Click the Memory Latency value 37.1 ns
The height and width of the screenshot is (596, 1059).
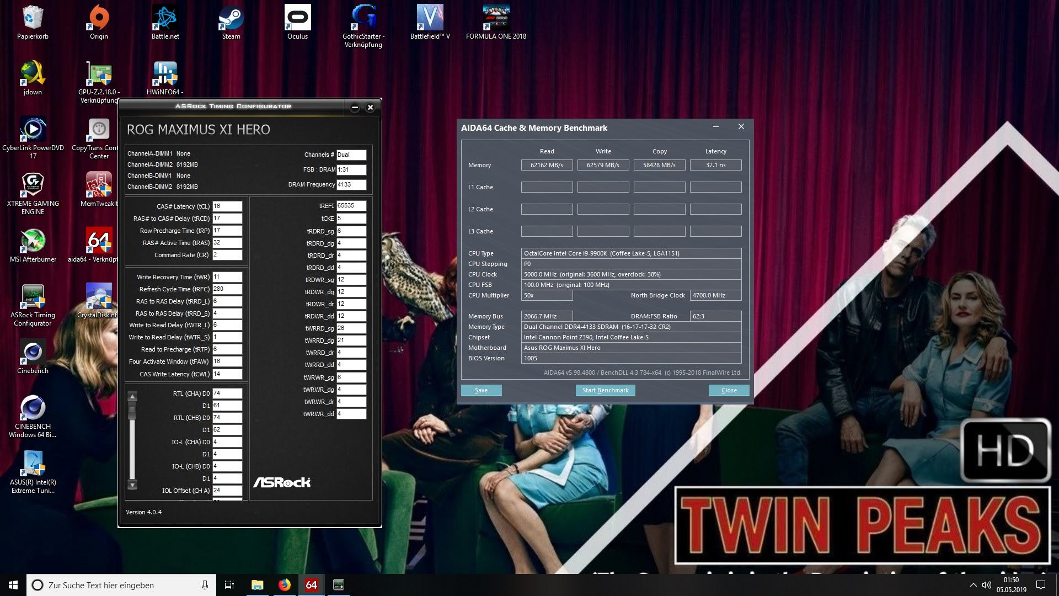715,165
